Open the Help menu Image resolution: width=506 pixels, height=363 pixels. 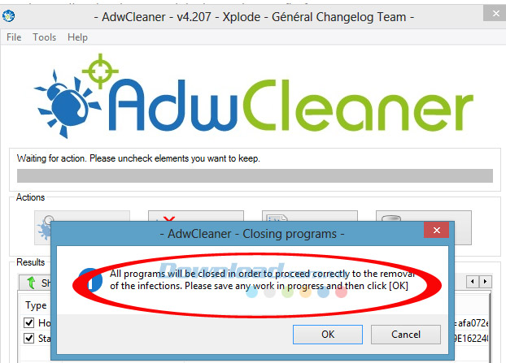[x=77, y=37]
